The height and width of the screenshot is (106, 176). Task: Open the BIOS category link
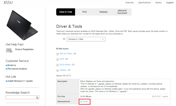[62, 59]
